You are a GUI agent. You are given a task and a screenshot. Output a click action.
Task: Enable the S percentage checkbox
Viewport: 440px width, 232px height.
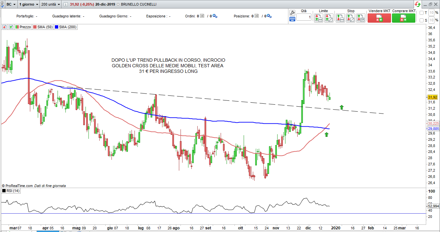click(422, 20)
